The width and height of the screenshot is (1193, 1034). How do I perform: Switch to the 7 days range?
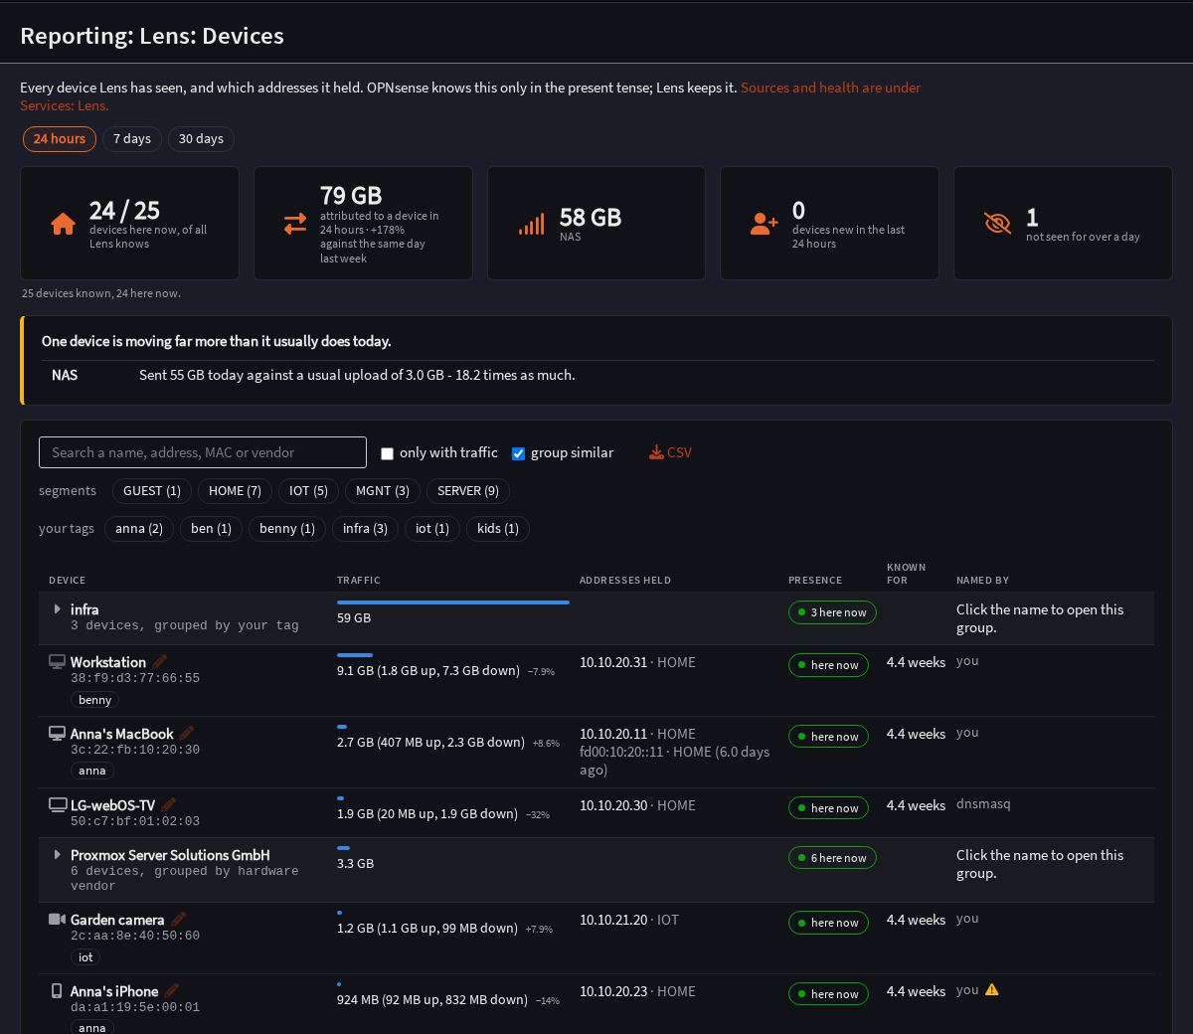click(132, 139)
